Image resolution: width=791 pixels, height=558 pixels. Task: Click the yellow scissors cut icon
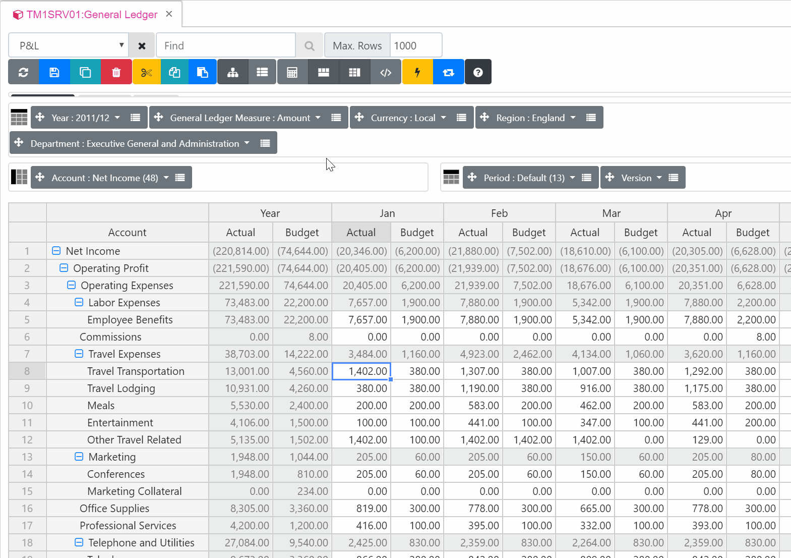pos(147,72)
